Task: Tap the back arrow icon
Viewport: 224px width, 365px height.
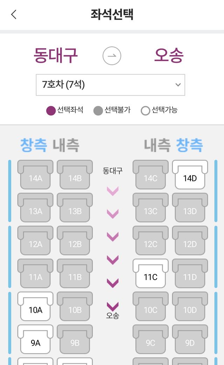Action: coord(14,14)
